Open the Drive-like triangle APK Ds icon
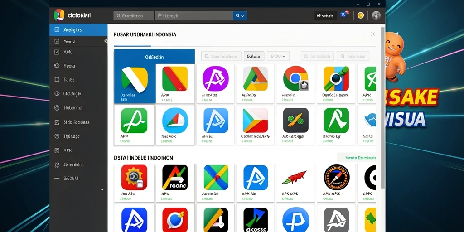The height and width of the screenshot is (232, 464). (256, 78)
